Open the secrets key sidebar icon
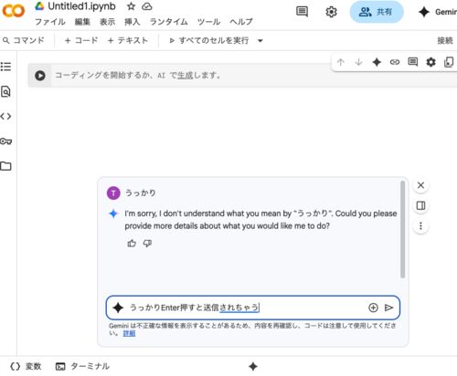457x376 pixels. pyautogui.click(x=5, y=141)
